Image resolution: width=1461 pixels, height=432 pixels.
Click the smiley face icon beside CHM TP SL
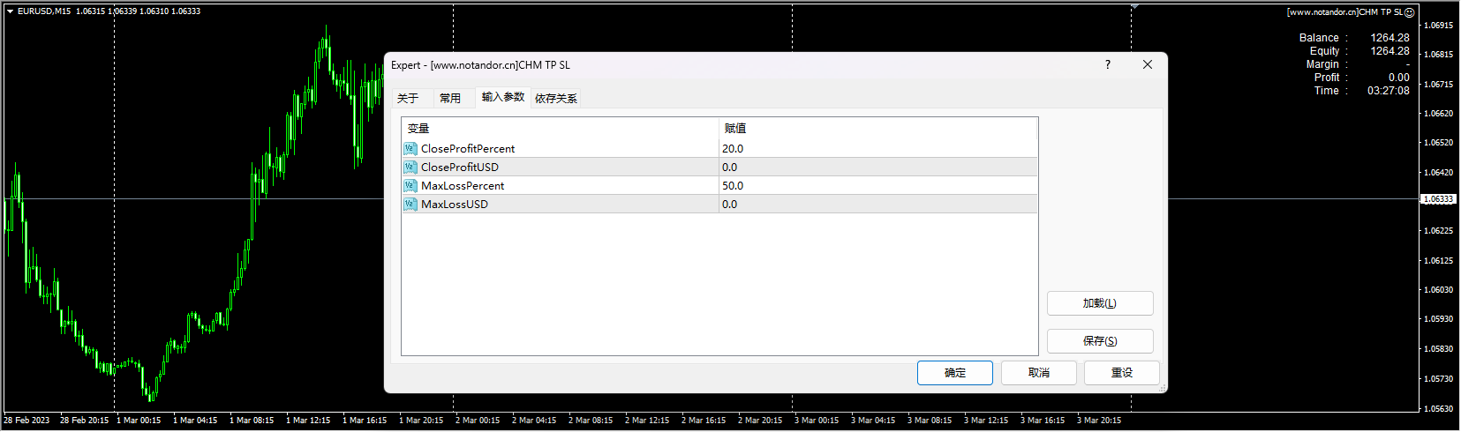[x=1410, y=12]
